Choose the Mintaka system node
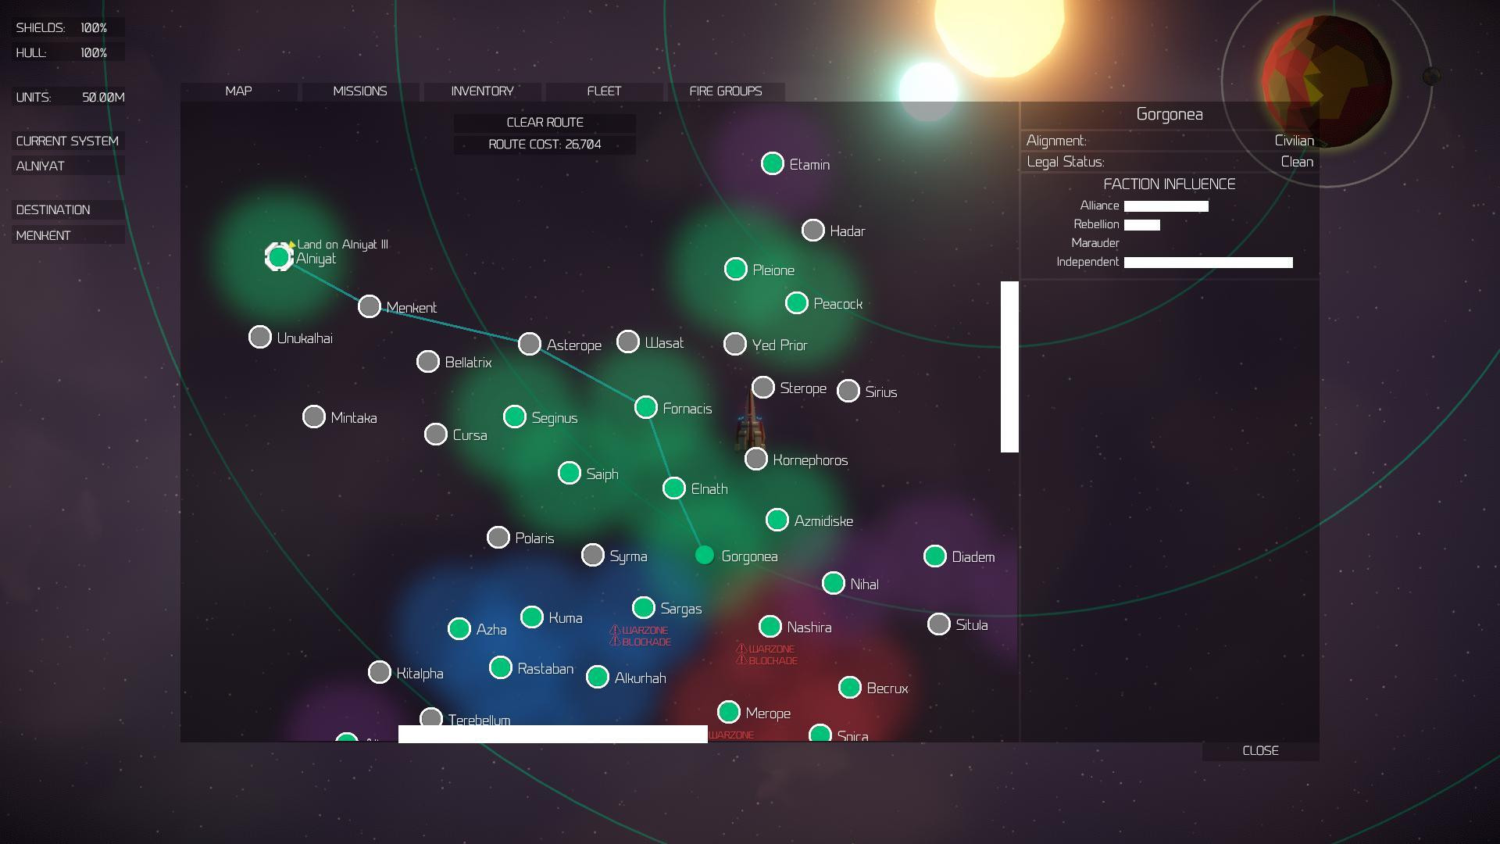 313,417
